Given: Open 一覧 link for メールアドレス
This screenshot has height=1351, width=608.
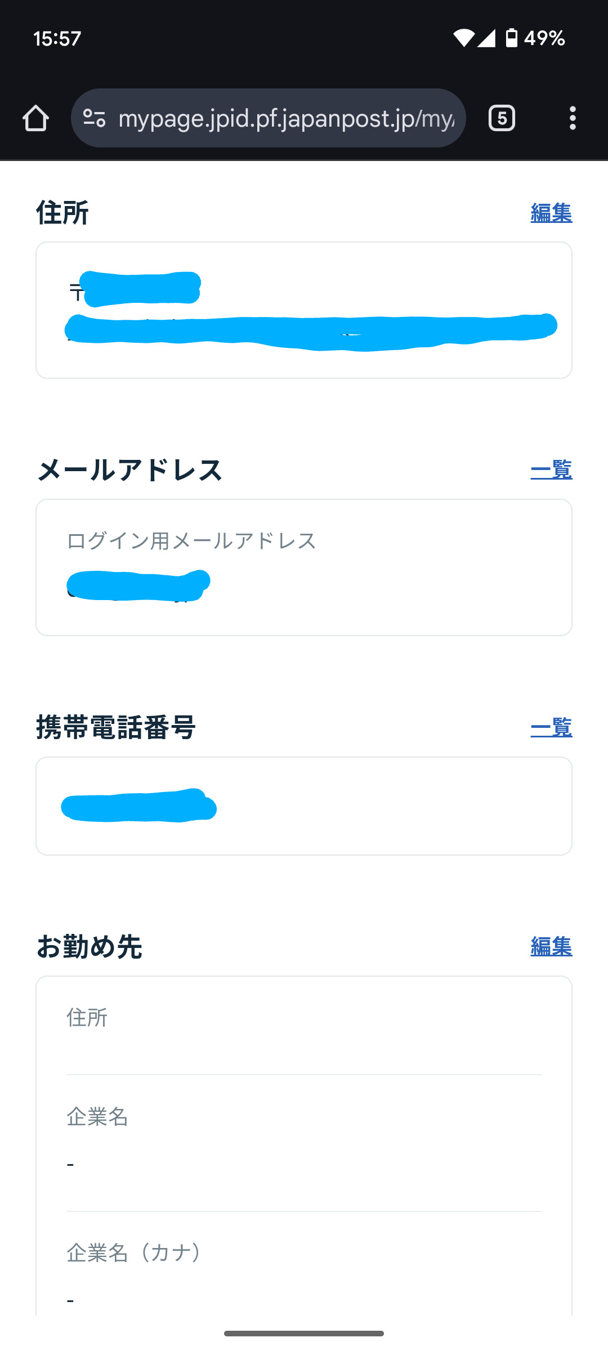Looking at the screenshot, I should [551, 470].
